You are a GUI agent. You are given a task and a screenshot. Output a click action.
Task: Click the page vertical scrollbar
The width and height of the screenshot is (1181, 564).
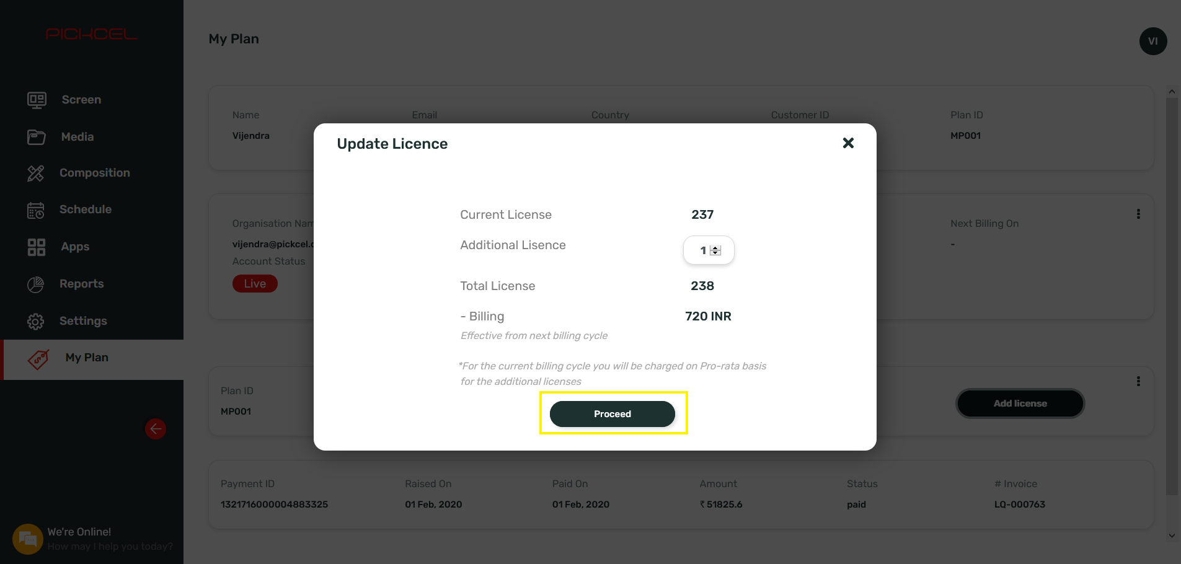pos(1172,297)
